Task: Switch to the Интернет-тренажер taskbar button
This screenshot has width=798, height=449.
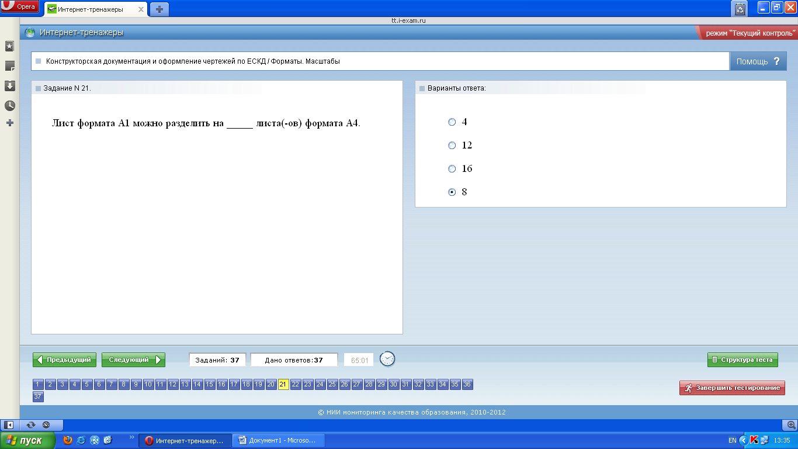Action: tap(185, 441)
